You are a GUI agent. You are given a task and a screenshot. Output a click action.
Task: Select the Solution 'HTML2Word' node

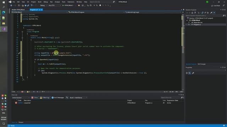(201, 18)
